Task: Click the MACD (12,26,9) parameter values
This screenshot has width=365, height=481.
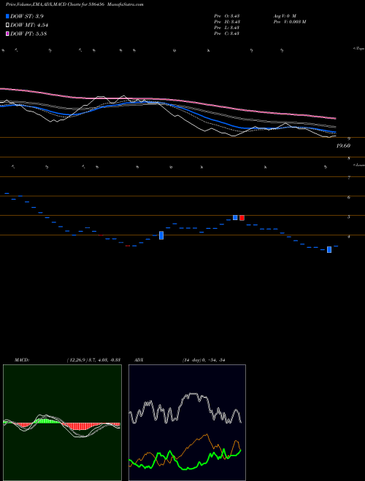Action: [93, 360]
